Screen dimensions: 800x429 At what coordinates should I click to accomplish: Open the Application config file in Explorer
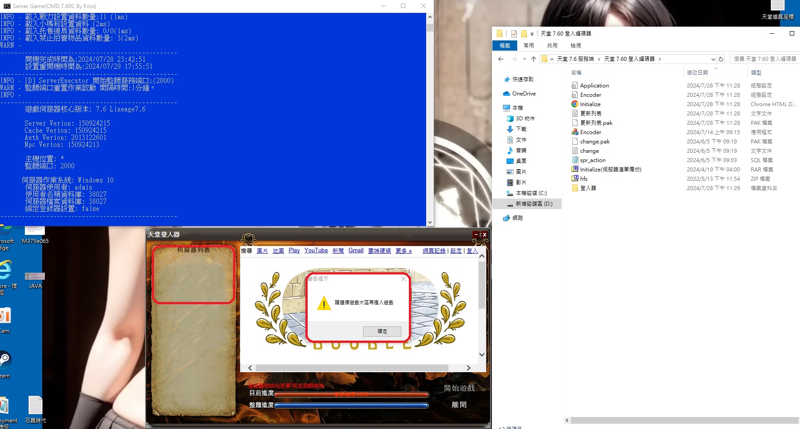pos(594,85)
